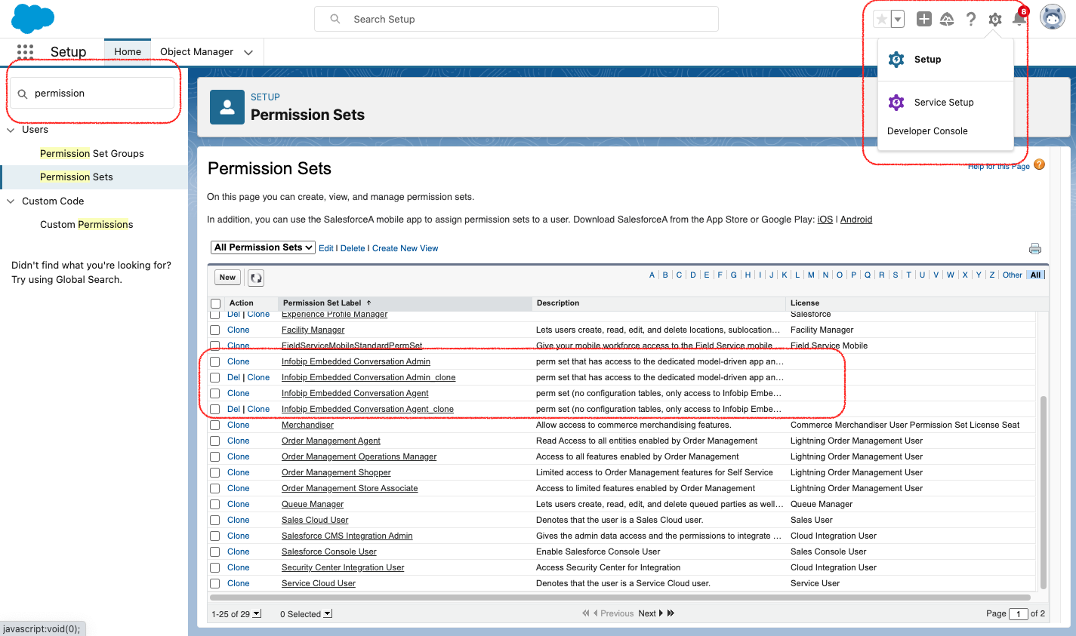Open the Favorites list dropdown arrow
Viewport: 1076px width, 636px height.
pyautogui.click(x=898, y=19)
